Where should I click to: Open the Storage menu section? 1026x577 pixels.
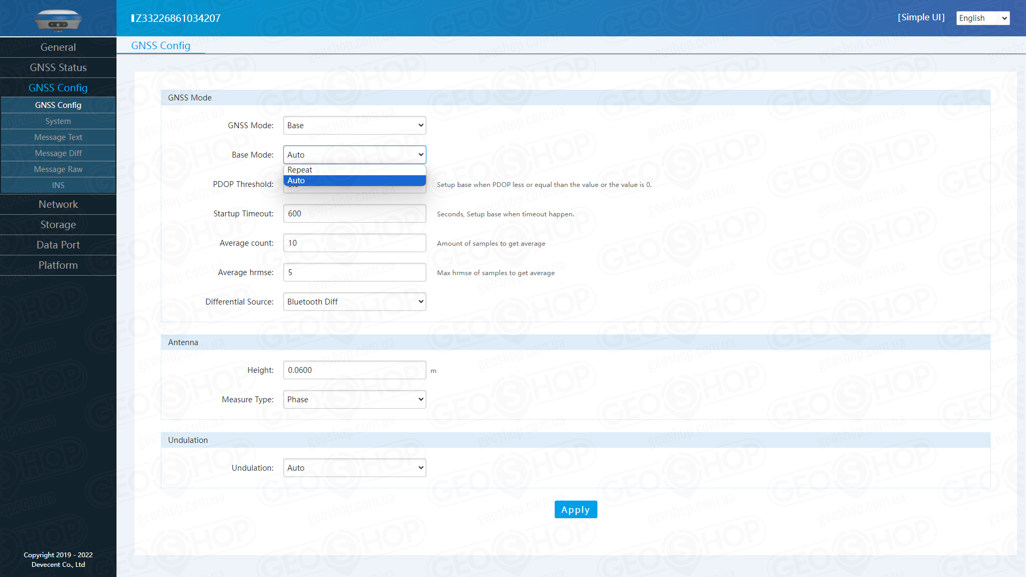58,225
